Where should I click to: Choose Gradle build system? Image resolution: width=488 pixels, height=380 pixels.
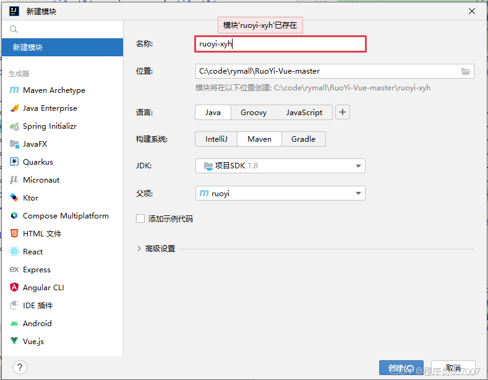point(304,139)
